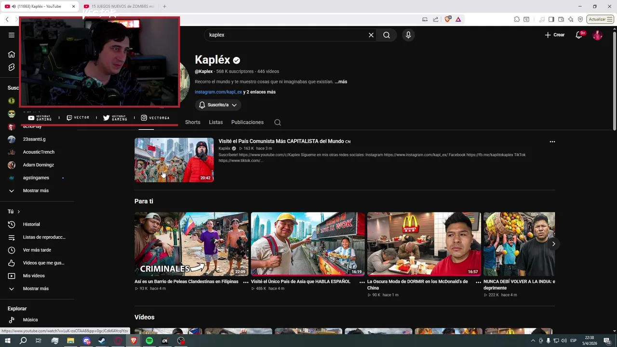The image size is (617, 347).
Task: Open the Tú section chevron
Action: tap(19, 212)
